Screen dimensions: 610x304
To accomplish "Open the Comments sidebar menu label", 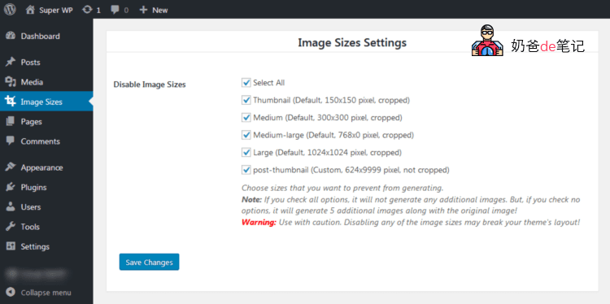I will (x=41, y=141).
